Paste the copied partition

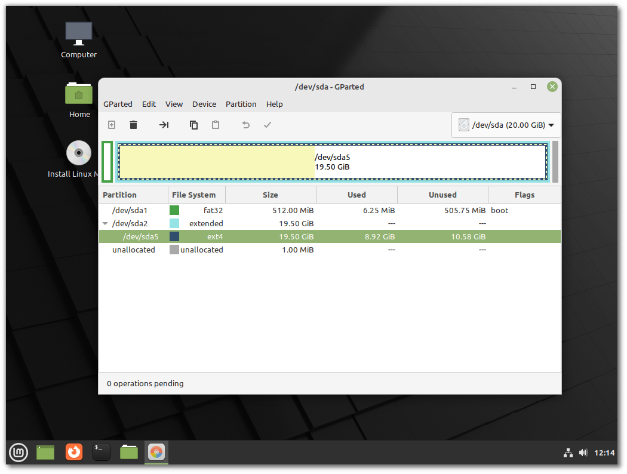point(215,125)
